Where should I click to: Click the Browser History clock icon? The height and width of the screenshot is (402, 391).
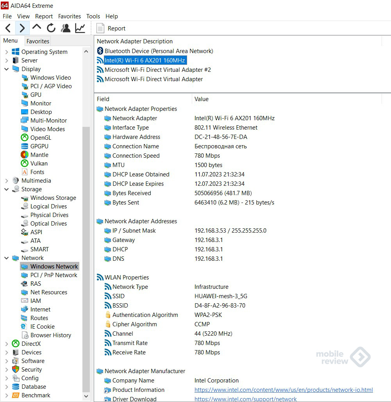(25, 335)
